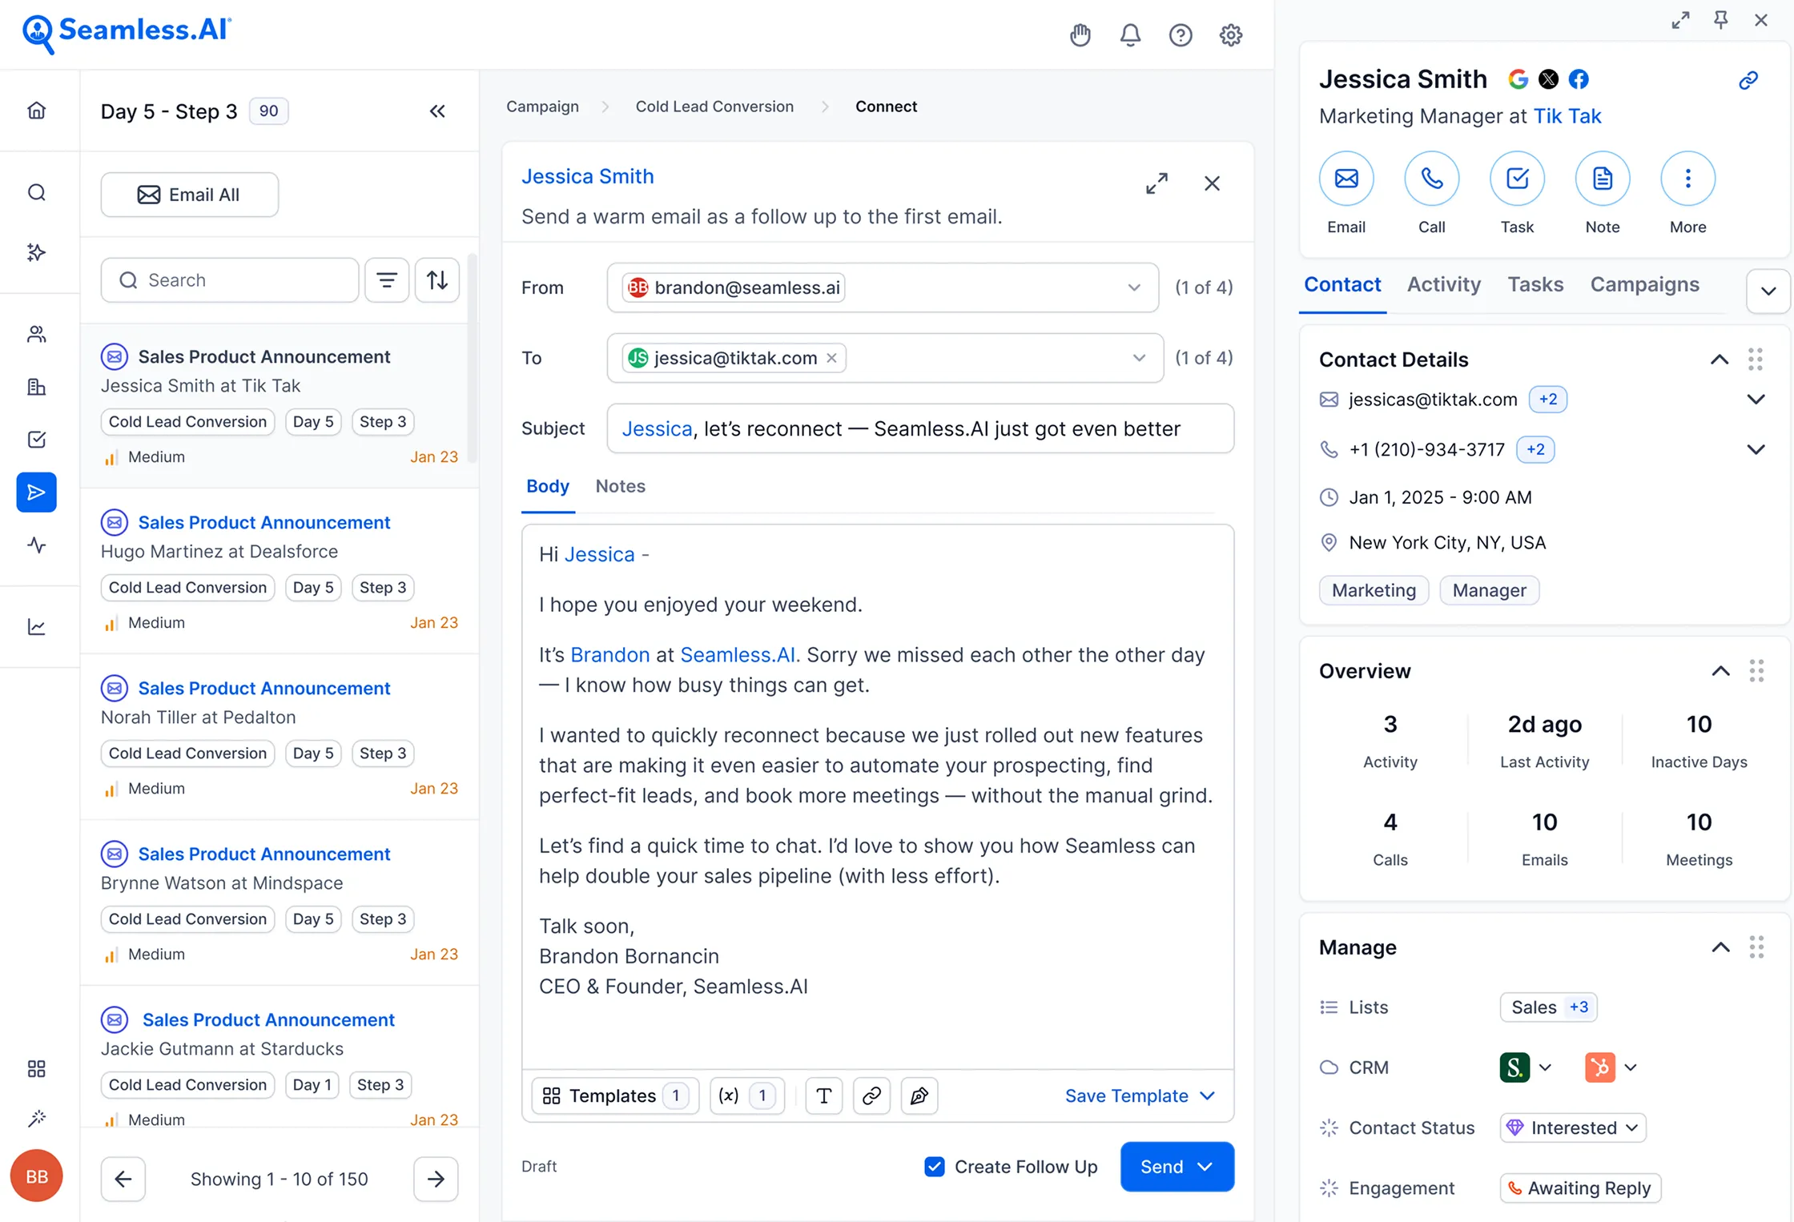Open the Companies icon in the left sidebar
The height and width of the screenshot is (1222, 1794).
coord(37,387)
